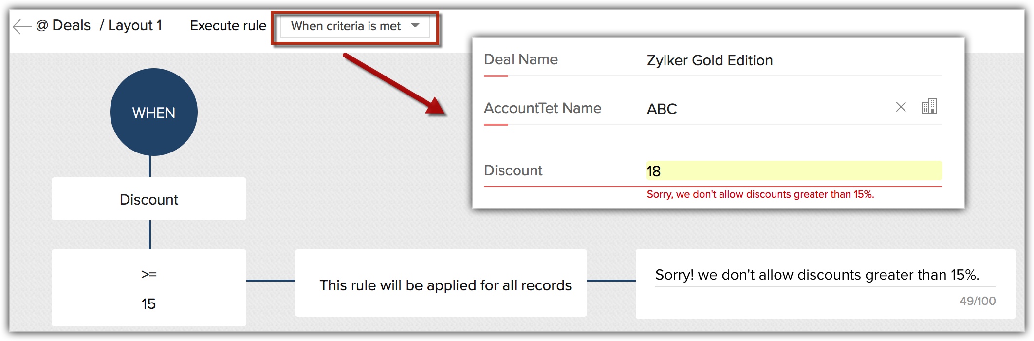
Task: Open the Deals module breadcrumb
Action: (71, 25)
